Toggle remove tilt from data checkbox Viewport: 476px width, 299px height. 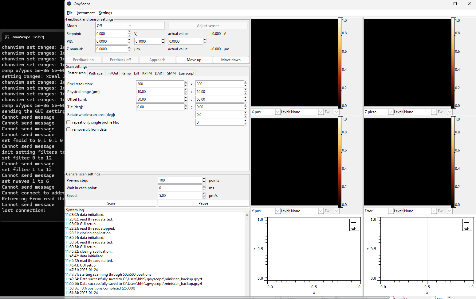click(x=69, y=129)
